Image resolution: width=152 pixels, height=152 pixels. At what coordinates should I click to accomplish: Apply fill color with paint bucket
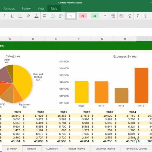(x=29, y=16)
